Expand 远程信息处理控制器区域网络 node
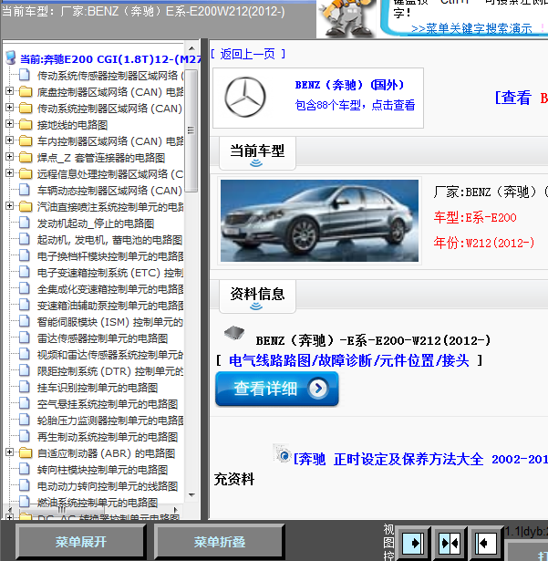Screen dimensions: 548x561 point(10,173)
